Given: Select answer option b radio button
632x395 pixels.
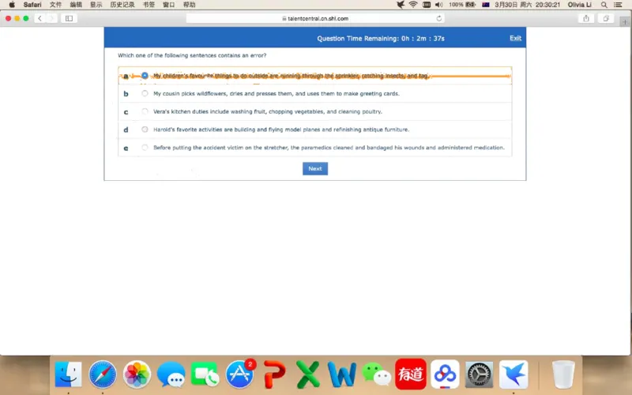Looking at the screenshot, I should click(145, 93).
